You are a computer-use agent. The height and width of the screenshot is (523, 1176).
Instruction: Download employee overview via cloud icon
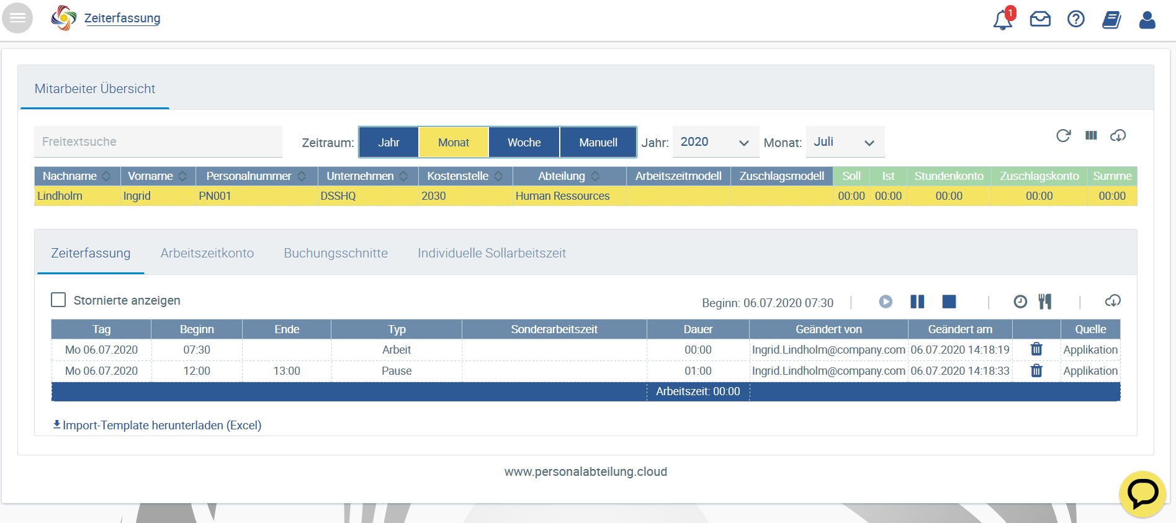(1118, 135)
